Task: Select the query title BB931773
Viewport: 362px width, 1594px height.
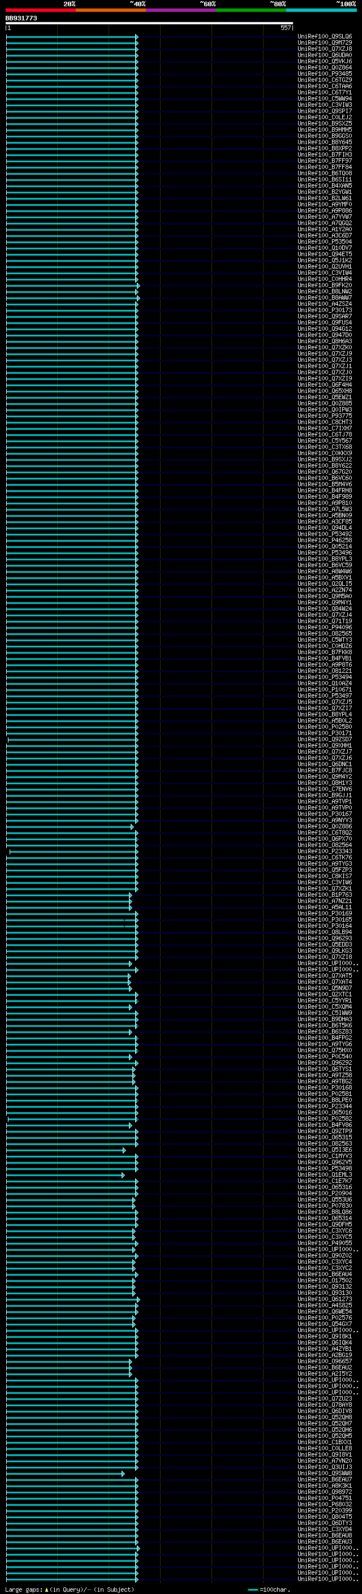Action: 21,18
